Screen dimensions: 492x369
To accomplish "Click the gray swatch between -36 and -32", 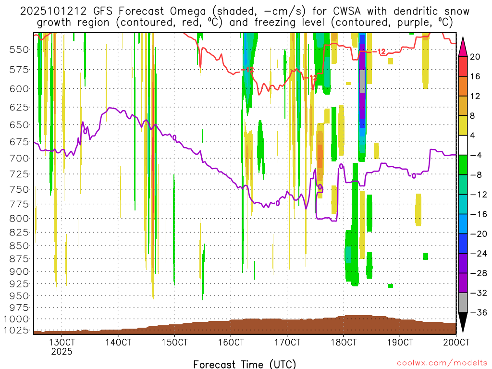I will pyautogui.click(x=463, y=303).
